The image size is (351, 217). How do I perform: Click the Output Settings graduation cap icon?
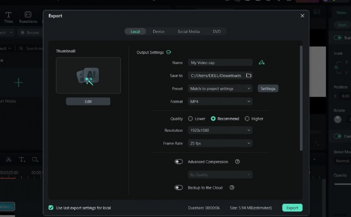click(x=168, y=53)
